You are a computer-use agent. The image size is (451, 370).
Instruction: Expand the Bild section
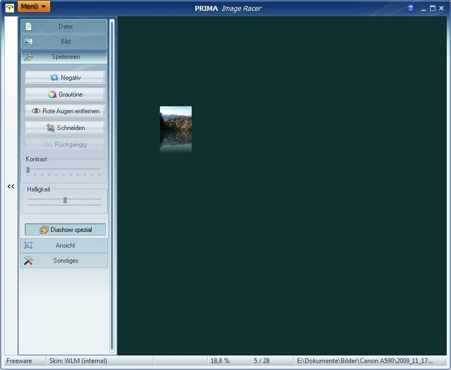(x=64, y=41)
